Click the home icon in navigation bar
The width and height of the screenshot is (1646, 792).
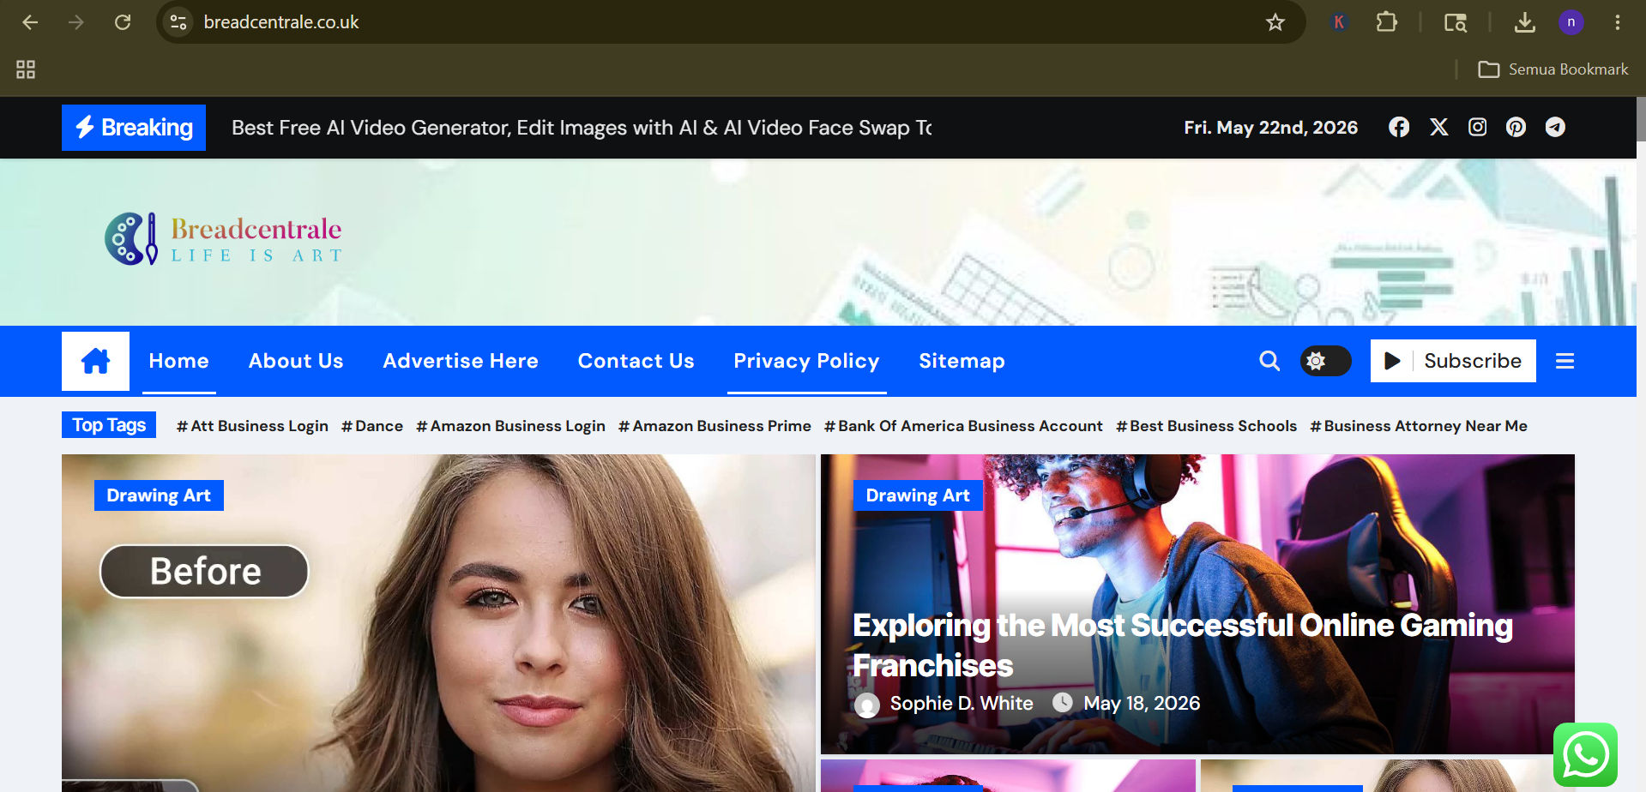tap(95, 361)
